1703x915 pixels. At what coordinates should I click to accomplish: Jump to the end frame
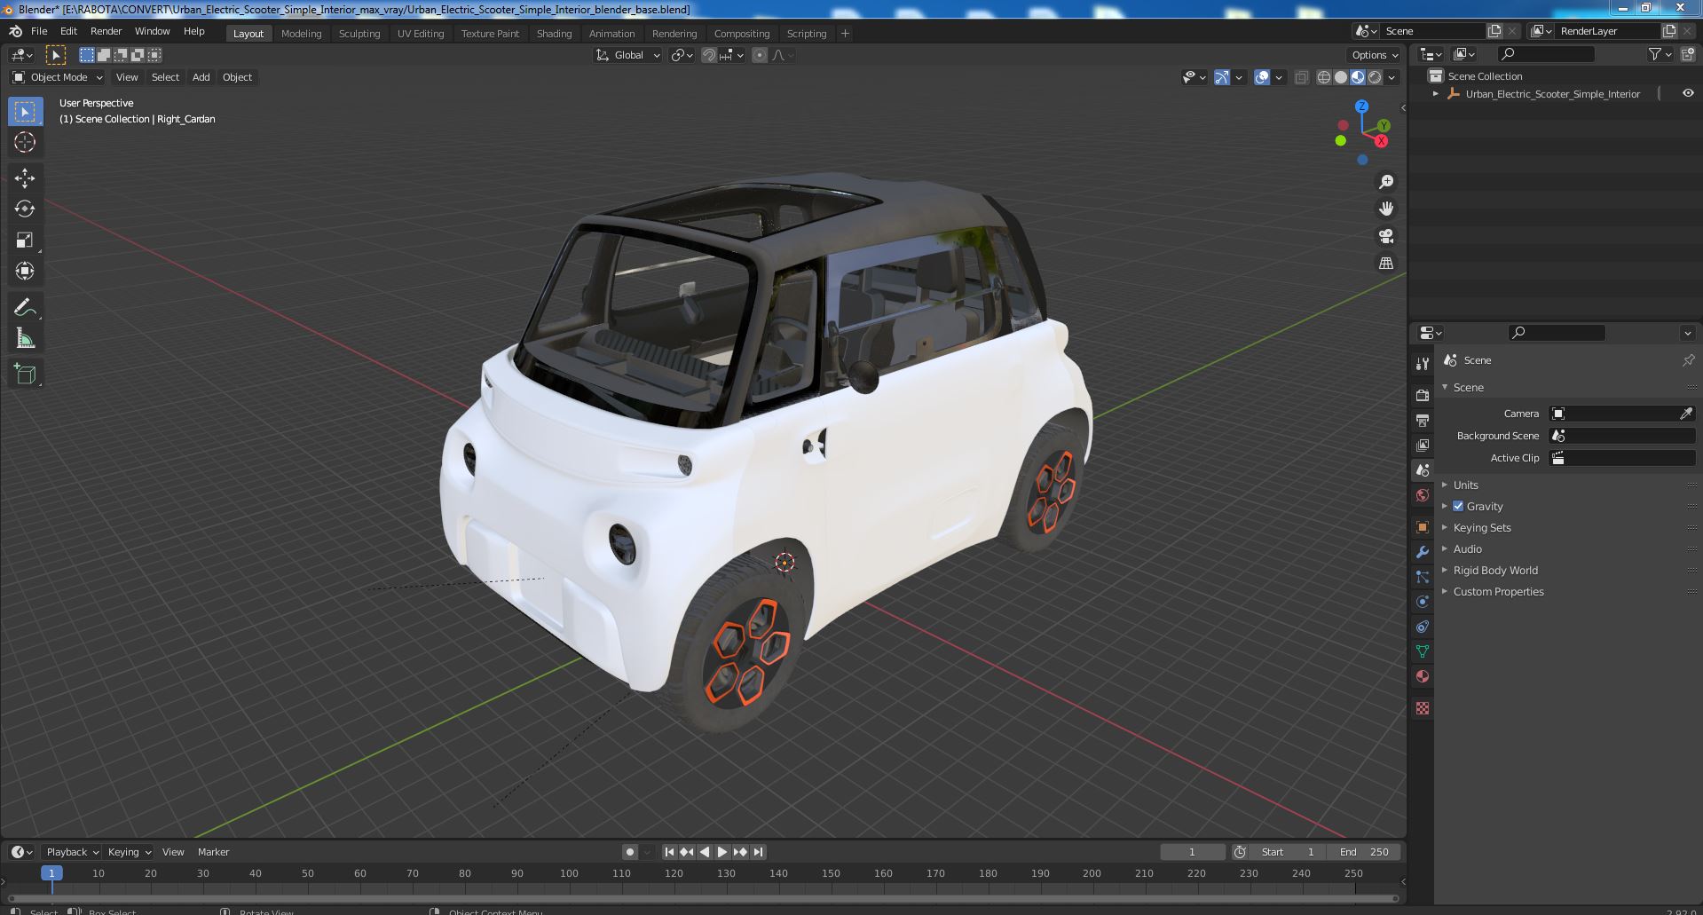[758, 852]
